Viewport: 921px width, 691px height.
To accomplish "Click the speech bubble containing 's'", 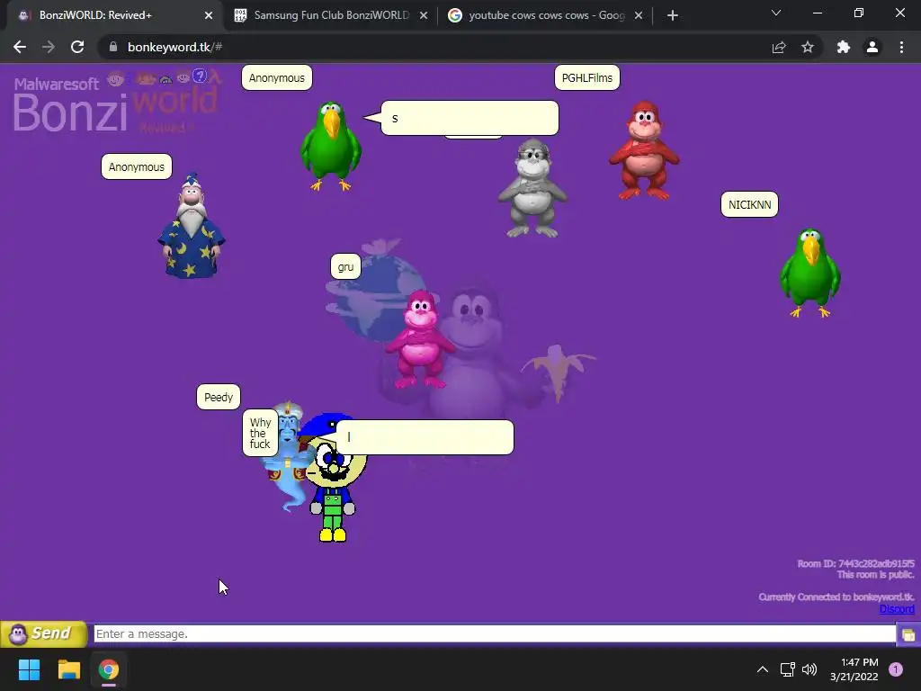I will [469, 118].
